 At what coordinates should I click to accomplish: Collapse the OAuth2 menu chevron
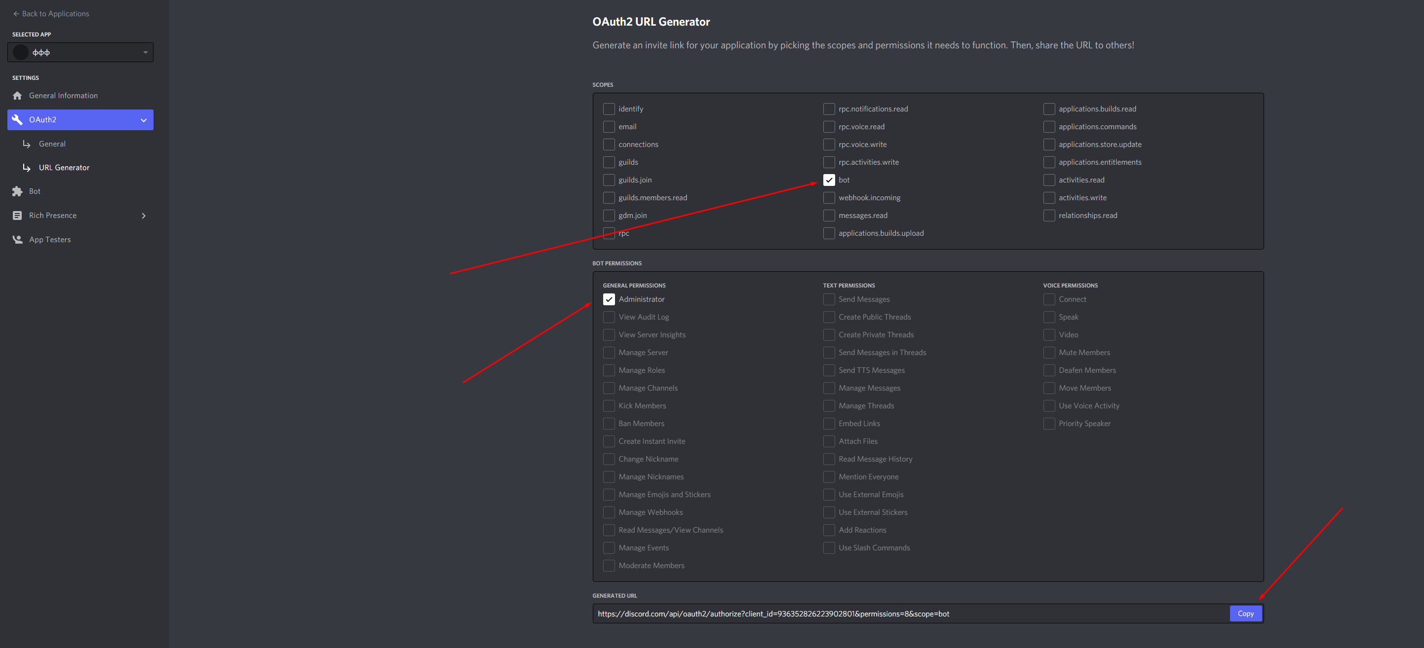point(144,120)
